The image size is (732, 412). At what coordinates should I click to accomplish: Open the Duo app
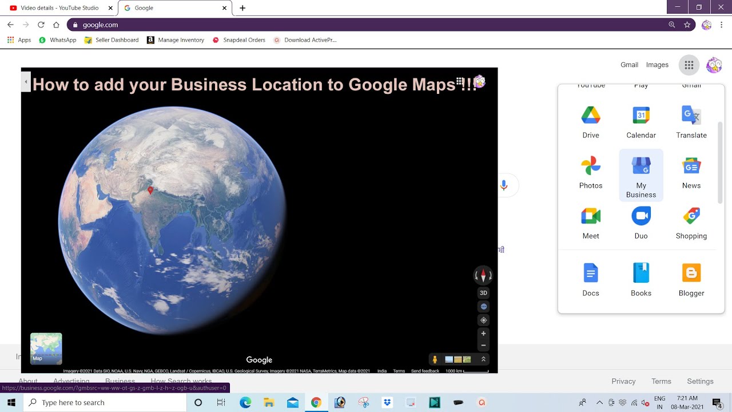pyautogui.click(x=641, y=223)
